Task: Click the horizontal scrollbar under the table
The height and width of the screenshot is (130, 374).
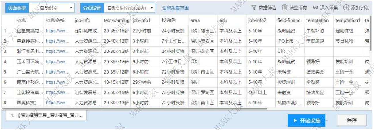Action: coord(134,109)
